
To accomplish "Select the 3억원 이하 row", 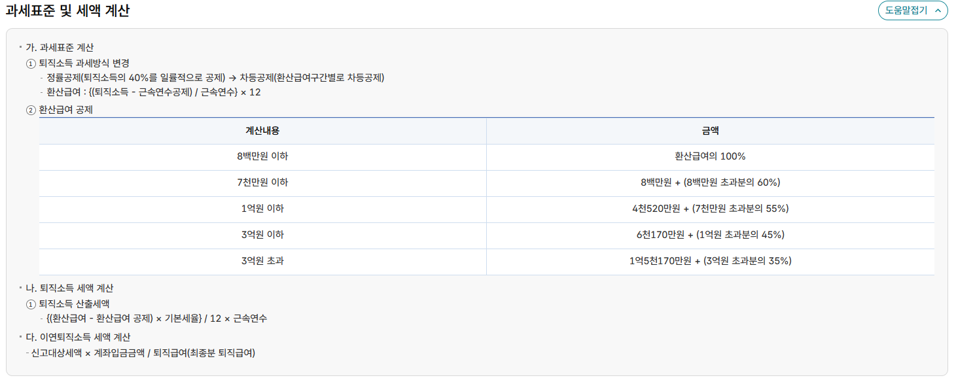I will coord(262,235).
